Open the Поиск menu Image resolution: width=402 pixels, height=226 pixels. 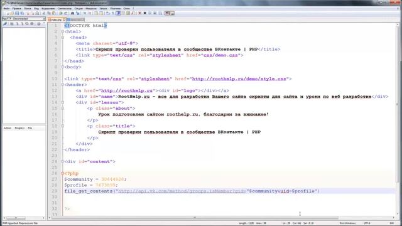[28, 8]
